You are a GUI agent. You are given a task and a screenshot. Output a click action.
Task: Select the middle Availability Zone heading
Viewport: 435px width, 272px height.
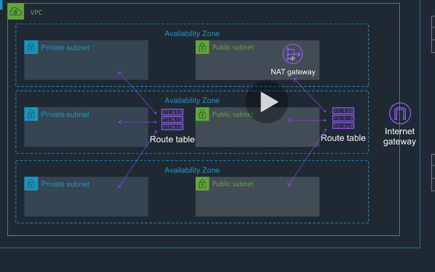[192, 100]
